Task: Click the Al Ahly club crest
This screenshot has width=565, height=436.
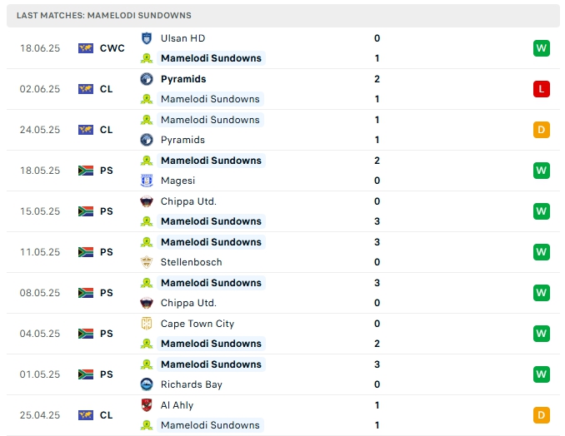Action: click(x=147, y=405)
